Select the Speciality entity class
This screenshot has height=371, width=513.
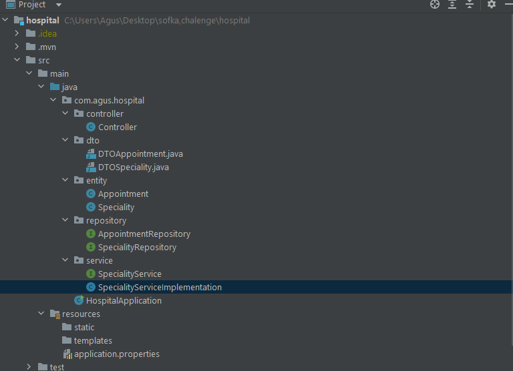[116, 208]
